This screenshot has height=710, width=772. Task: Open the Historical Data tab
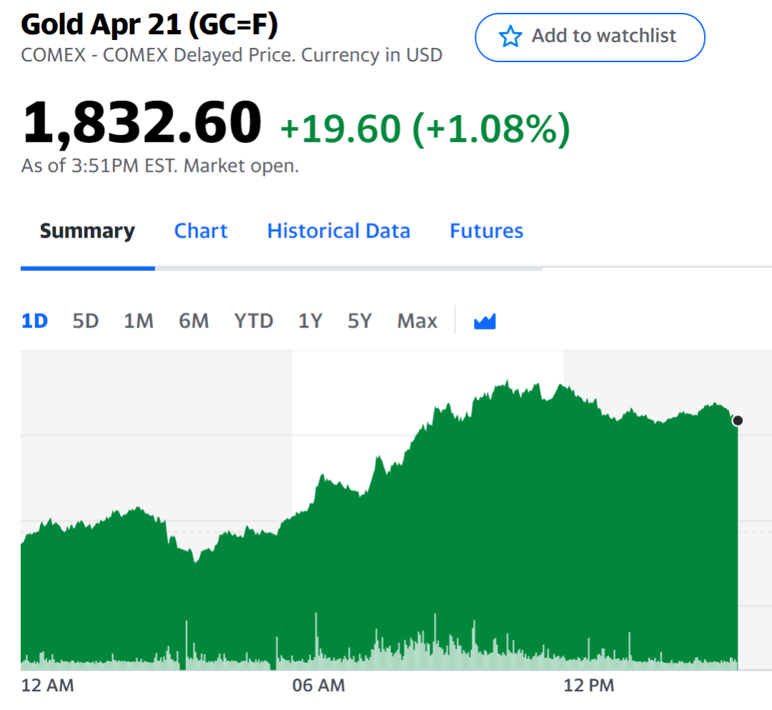339,231
